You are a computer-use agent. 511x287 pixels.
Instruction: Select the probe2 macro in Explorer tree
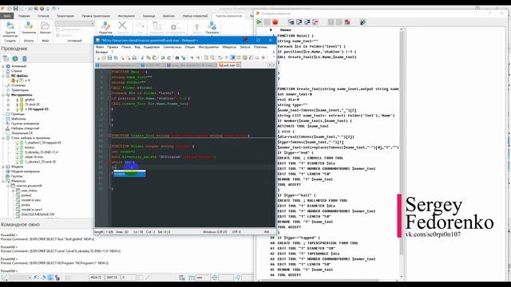pos(26,195)
